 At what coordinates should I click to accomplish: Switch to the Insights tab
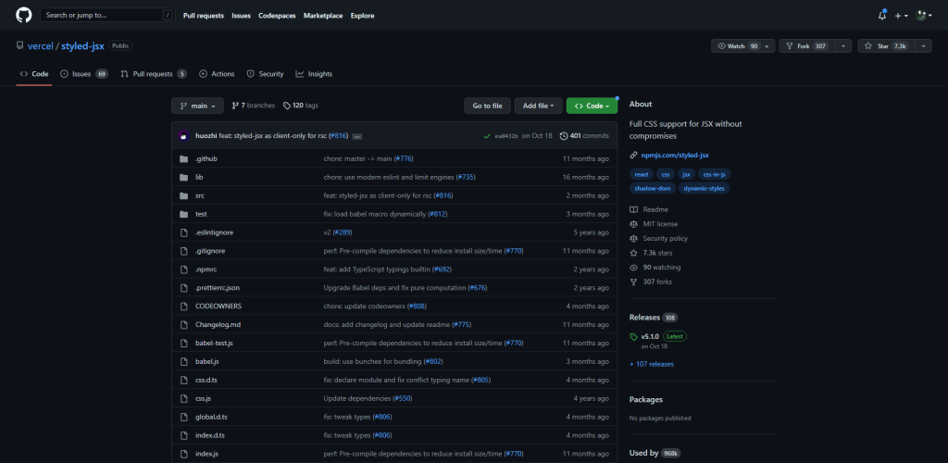click(x=314, y=74)
